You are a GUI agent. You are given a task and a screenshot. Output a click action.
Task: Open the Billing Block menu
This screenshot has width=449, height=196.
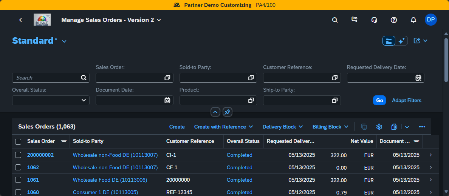(330, 127)
